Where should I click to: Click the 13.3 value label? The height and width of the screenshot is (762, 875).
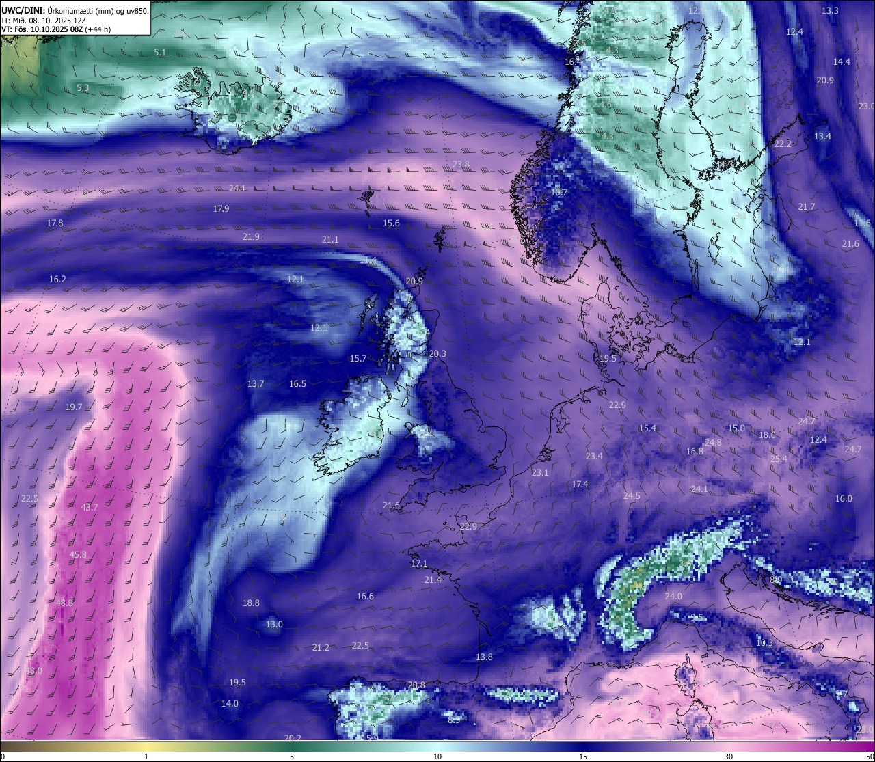830,10
